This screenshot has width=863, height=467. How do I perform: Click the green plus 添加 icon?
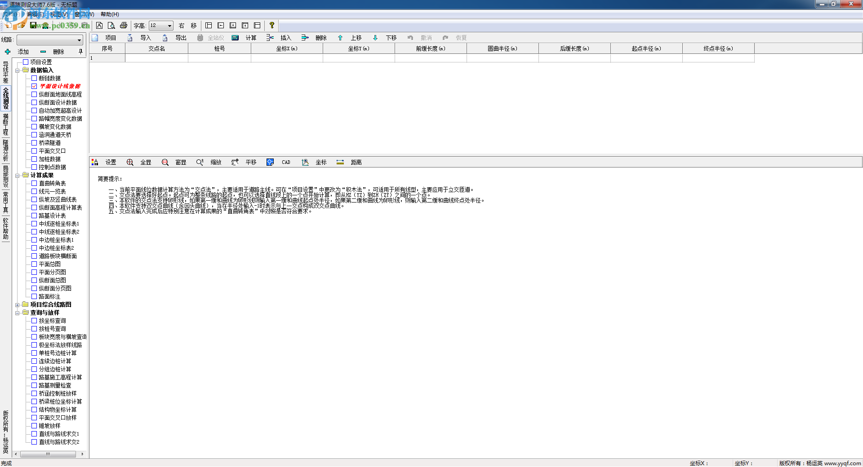[x=8, y=52]
